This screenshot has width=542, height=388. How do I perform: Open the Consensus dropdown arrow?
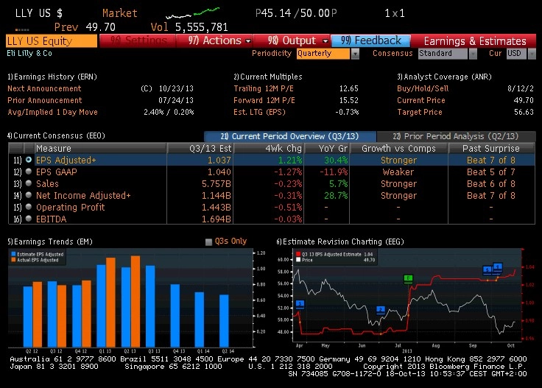pos(473,54)
